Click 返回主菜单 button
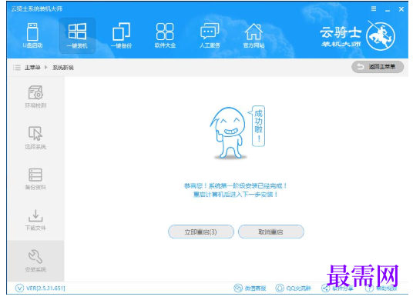Screen dimensions: 413x300 pos(378,67)
